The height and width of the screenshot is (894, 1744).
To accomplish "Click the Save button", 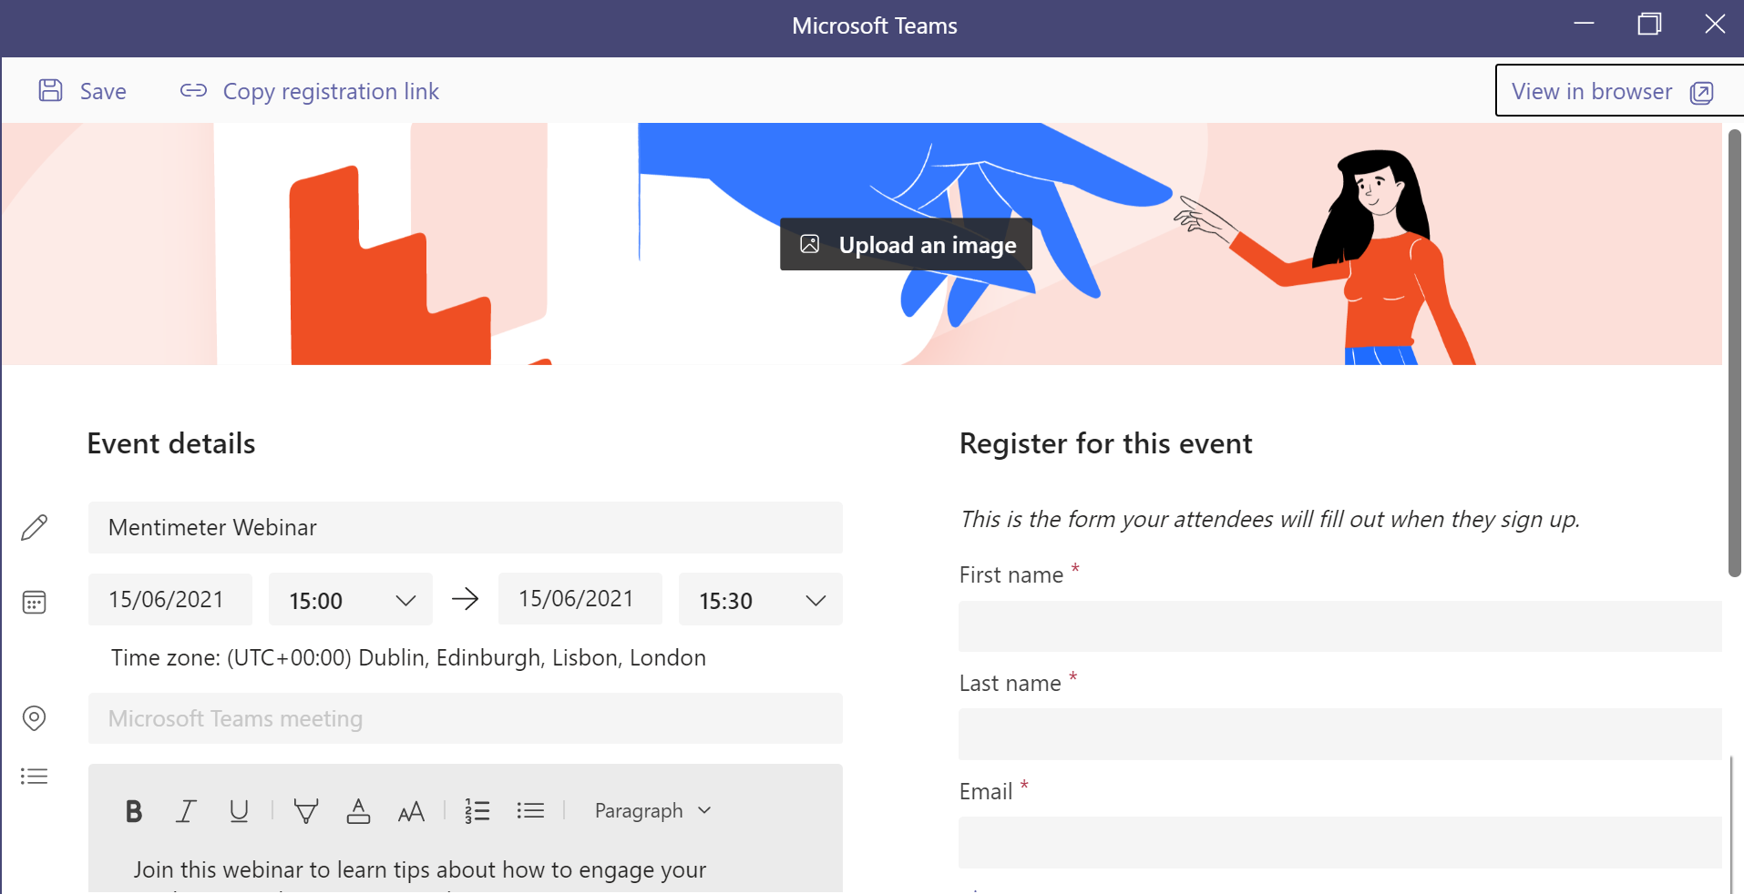I will [82, 91].
